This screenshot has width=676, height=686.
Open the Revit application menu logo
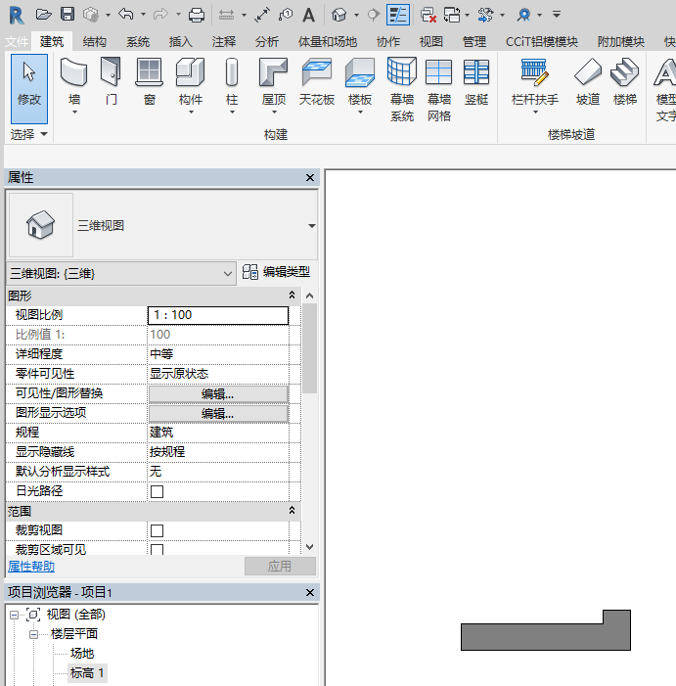click(x=17, y=16)
